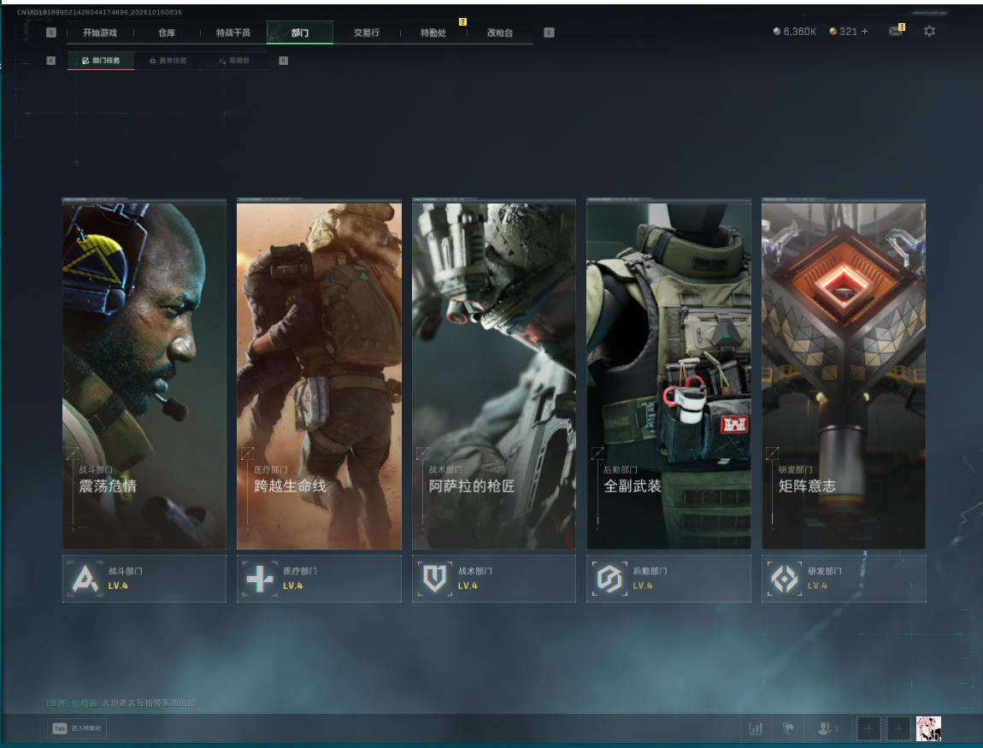
Task: Click the silver 6,360K currency coin icon
Action: coord(777,32)
